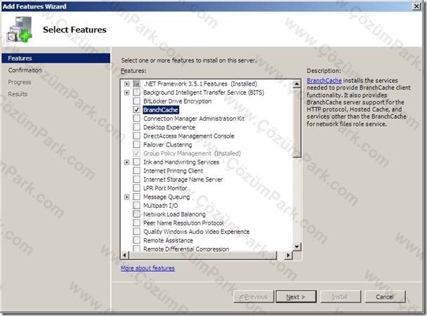
Task: Check Background Intelligent Transfer Service (BITS)
Action: (137, 92)
